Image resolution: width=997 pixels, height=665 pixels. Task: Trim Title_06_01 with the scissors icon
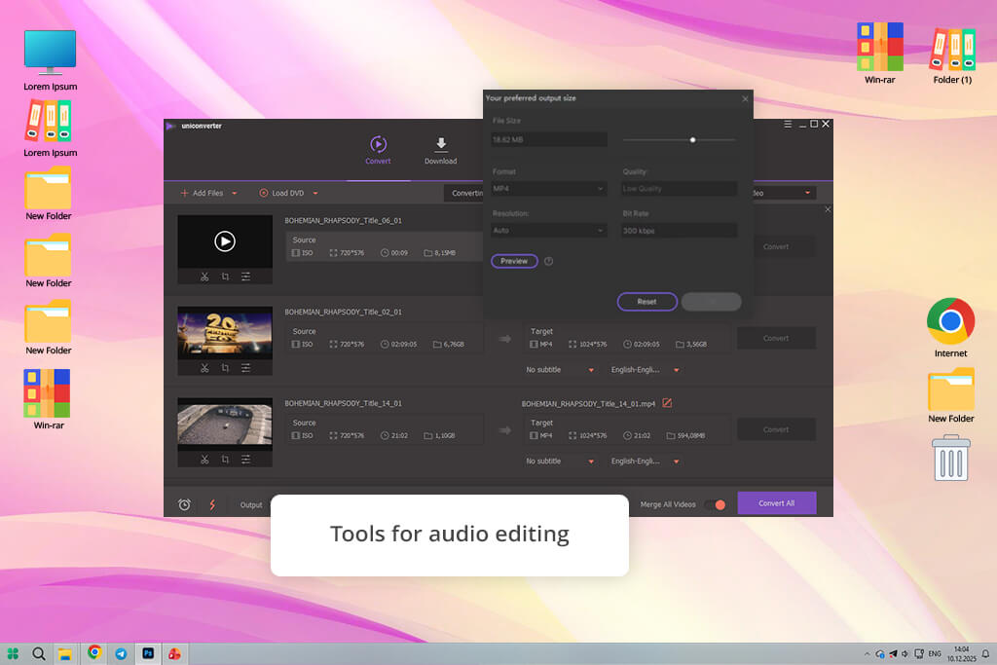(204, 277)
